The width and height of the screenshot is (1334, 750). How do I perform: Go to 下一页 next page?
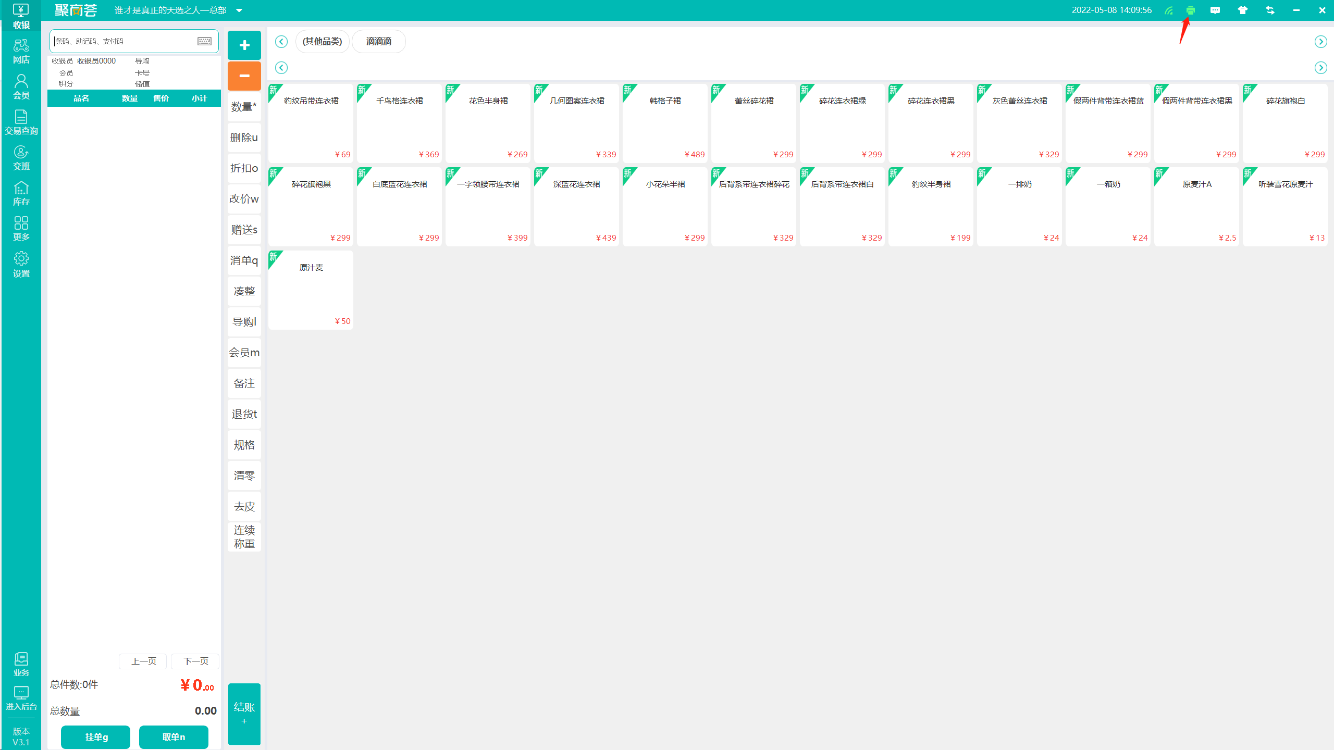click(195, 661)
